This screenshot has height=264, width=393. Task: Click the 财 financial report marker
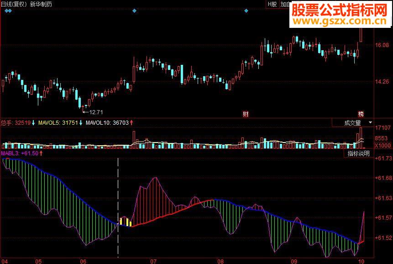[246, 114]
